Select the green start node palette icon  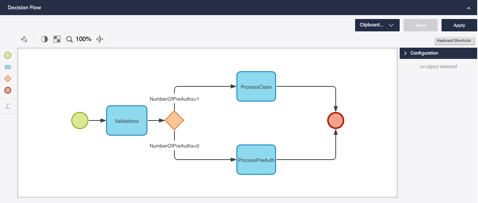(x=8, y=55)
